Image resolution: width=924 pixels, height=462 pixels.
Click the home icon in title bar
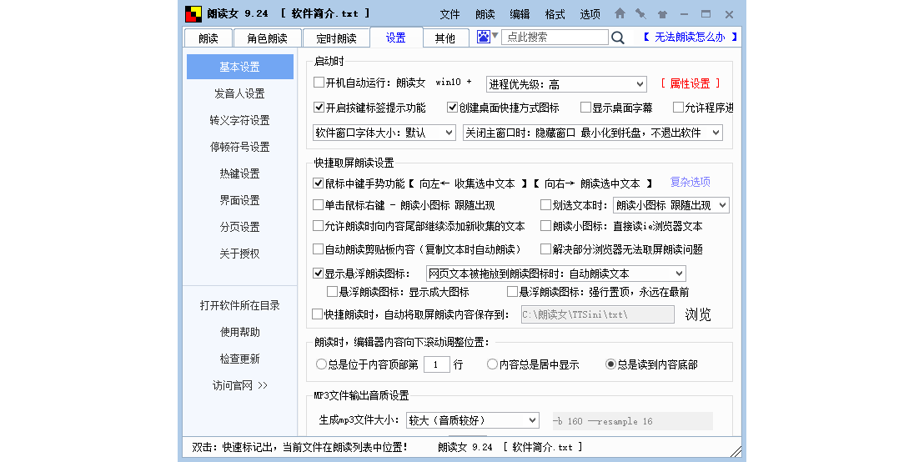point(620,14)
